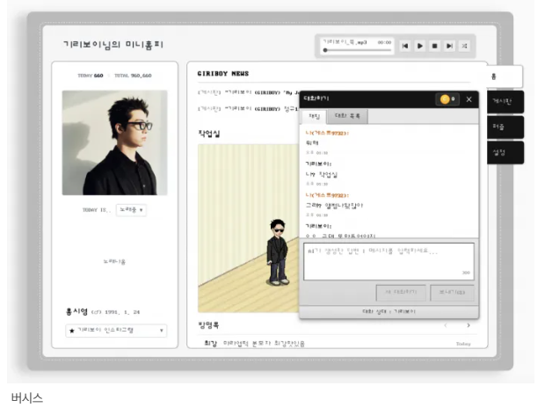Click the 대화 상대 : 기리보이 status bar
Image resolution: width=545 pixels, height=415 pixels.
[389, 311]
